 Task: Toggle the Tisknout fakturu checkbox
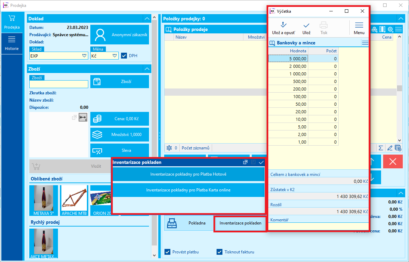point(220,252)
